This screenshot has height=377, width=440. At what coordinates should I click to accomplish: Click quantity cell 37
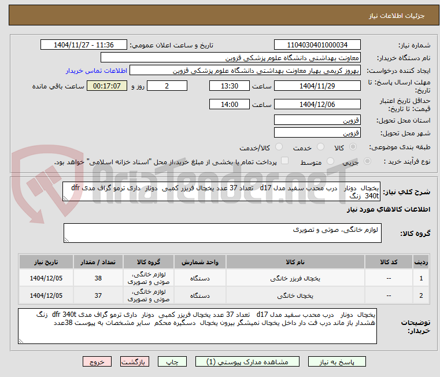tap(98, 295)
